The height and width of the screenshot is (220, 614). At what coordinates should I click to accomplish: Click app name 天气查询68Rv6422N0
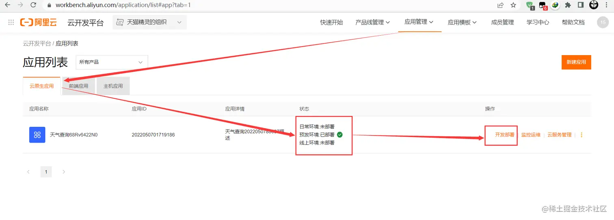tap(74, 135)
